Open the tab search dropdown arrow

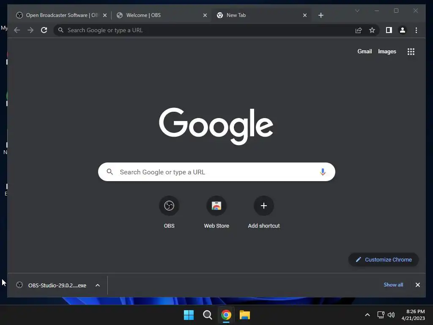(x=357, y=11)
